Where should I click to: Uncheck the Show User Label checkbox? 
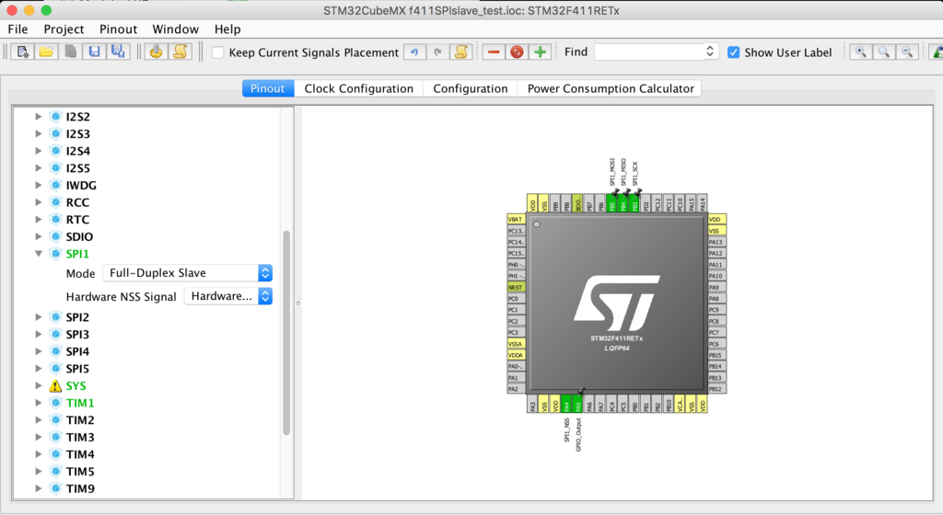pos(733,52)
